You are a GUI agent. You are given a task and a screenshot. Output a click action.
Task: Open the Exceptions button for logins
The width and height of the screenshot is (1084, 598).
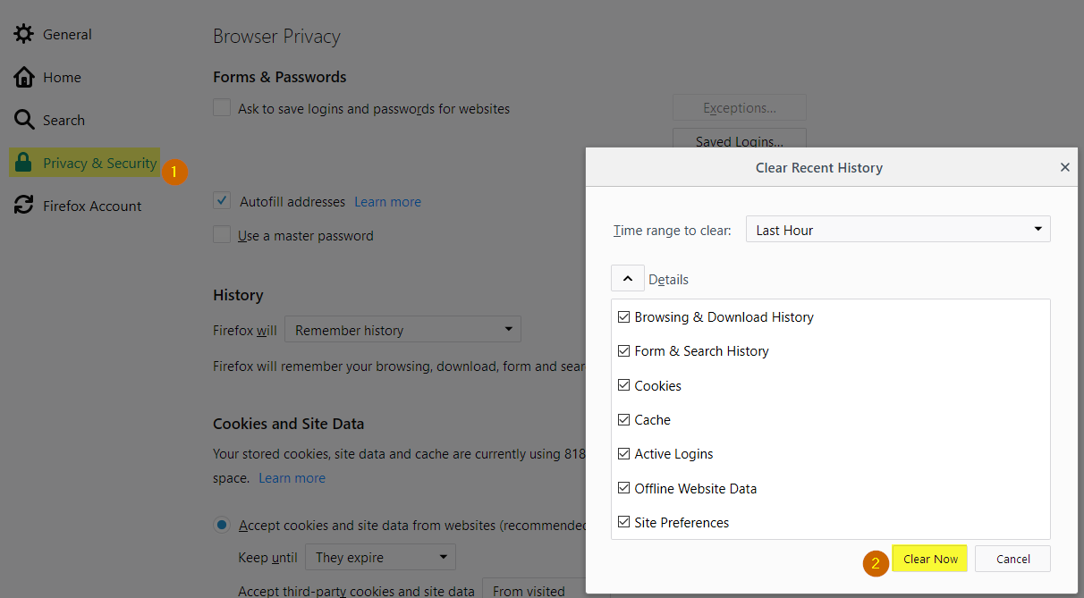740,107
